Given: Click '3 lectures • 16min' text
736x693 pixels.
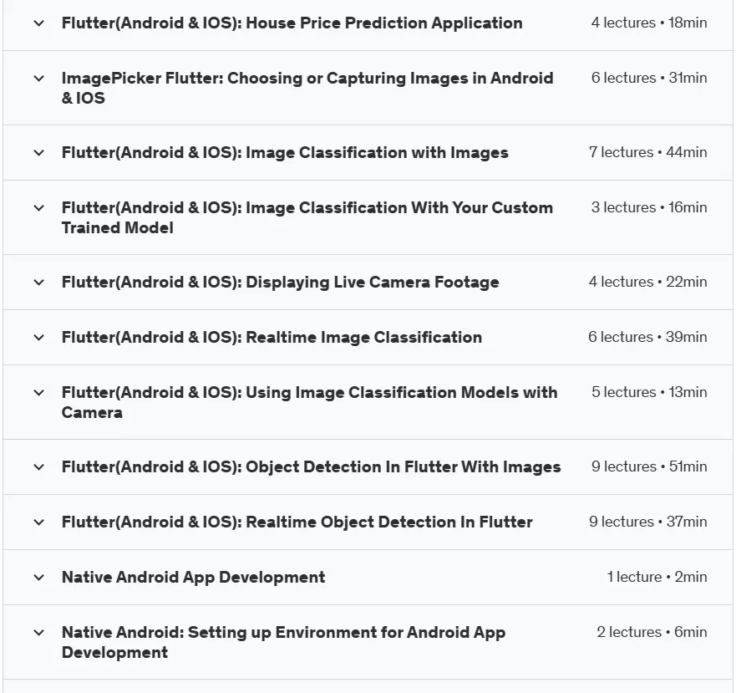Looking at the screenshot, I should (649, 207).
